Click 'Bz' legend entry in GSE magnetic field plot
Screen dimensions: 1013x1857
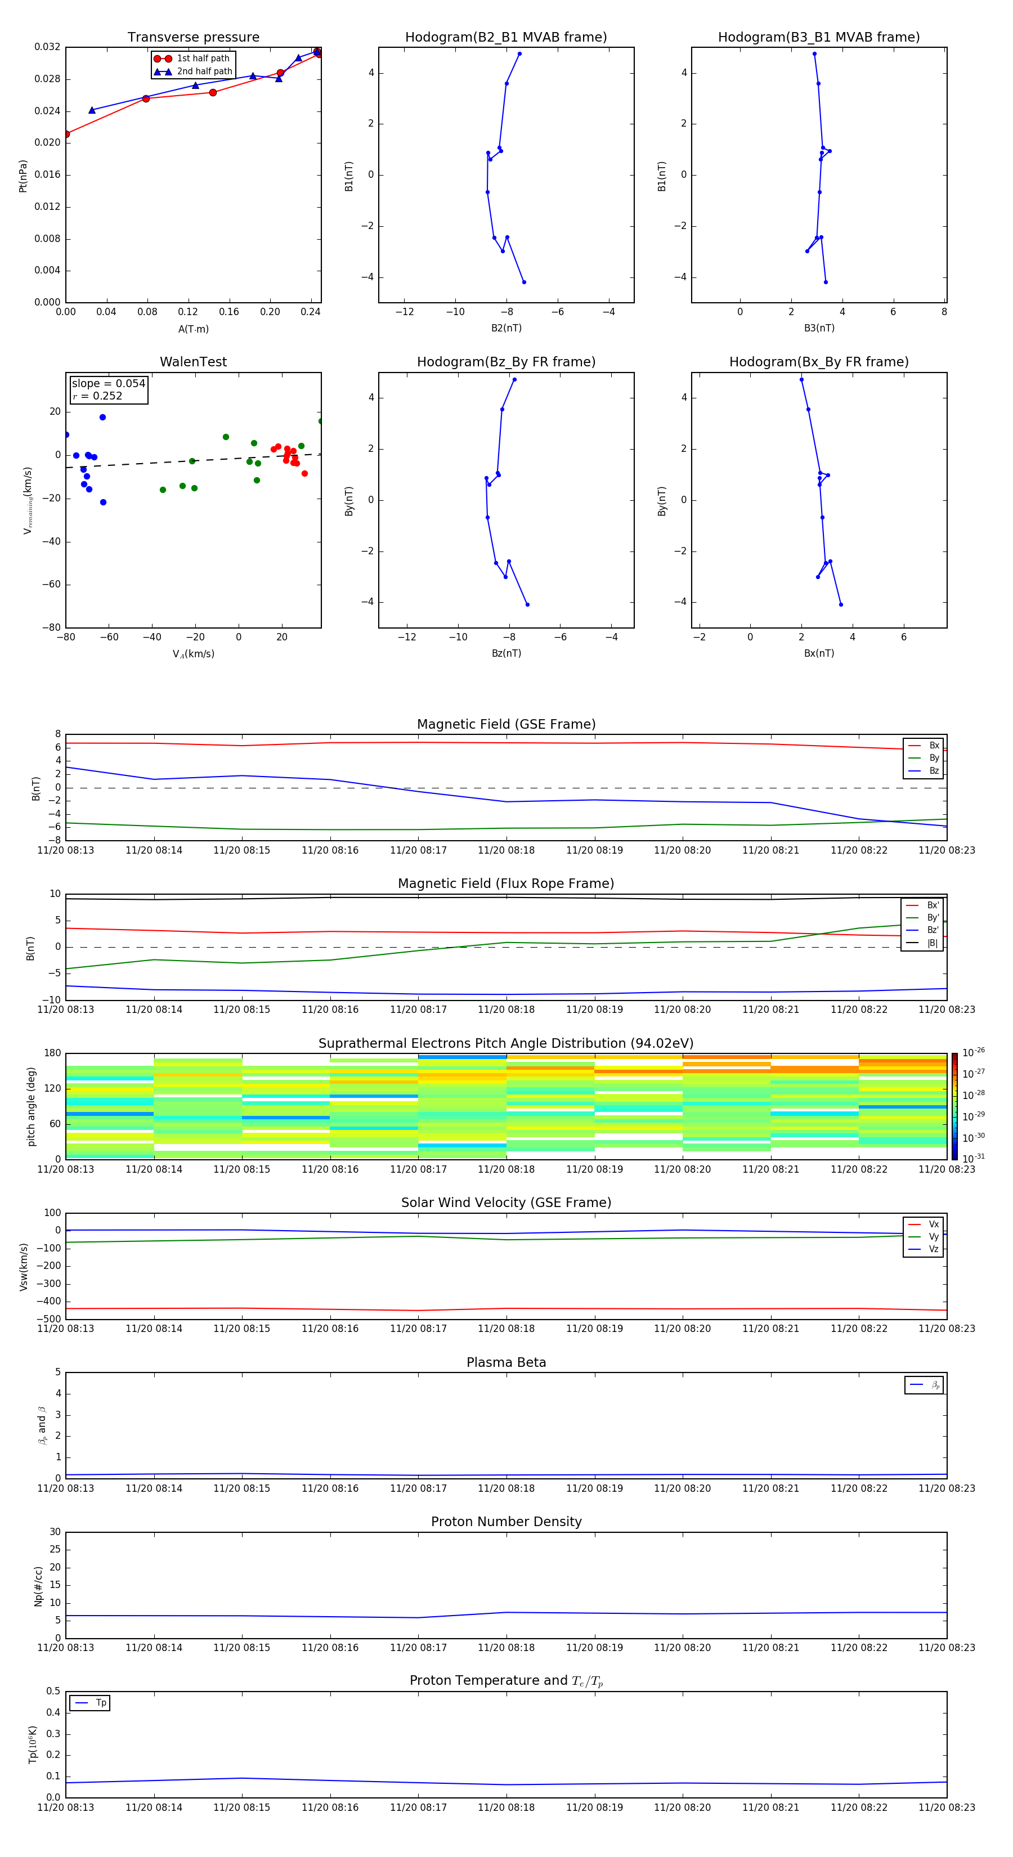924,770
